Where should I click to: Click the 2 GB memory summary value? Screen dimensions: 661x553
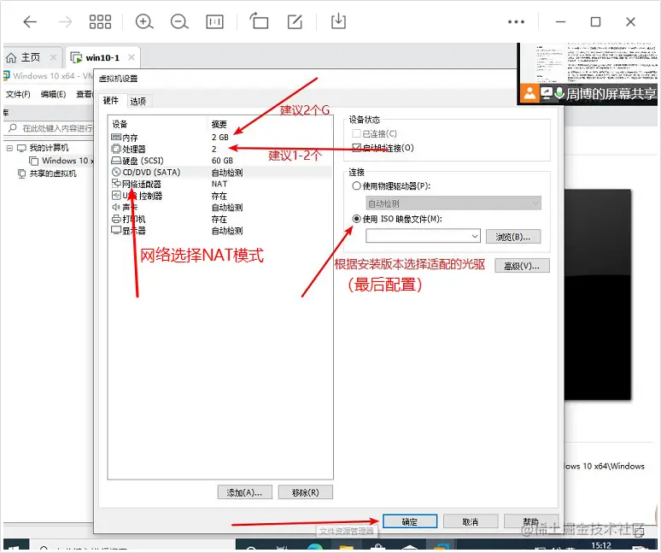click(220, 138)
